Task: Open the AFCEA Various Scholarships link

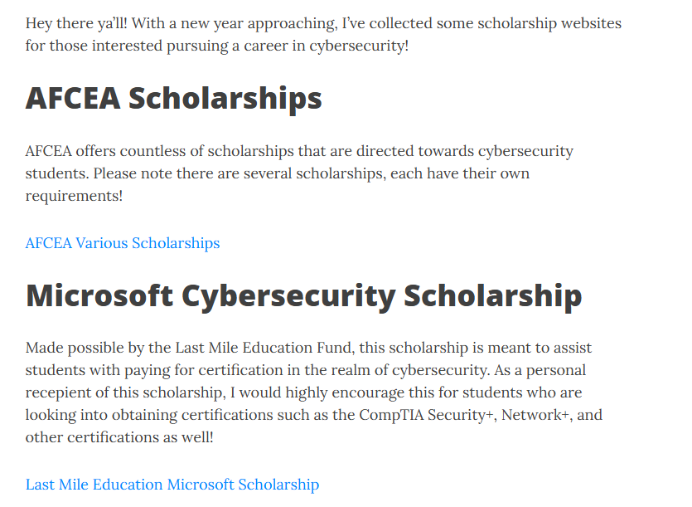Action: coord(123,243)
